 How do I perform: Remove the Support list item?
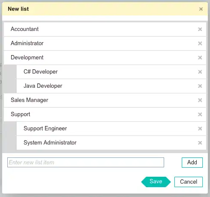tap(200, 114)
